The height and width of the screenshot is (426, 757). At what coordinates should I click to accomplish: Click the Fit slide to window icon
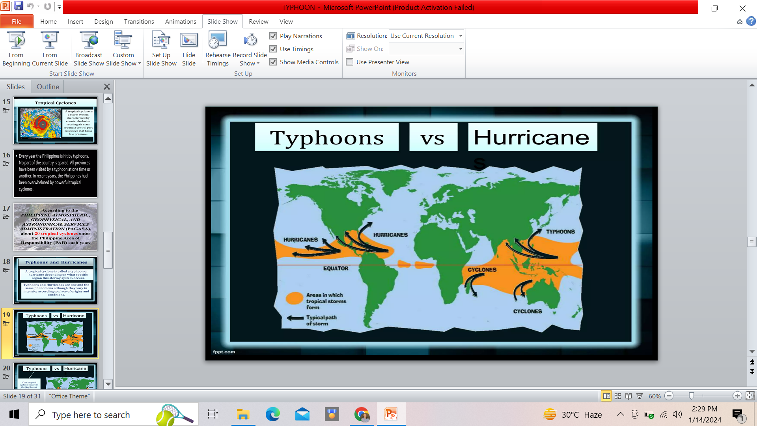tap(750, 396)
